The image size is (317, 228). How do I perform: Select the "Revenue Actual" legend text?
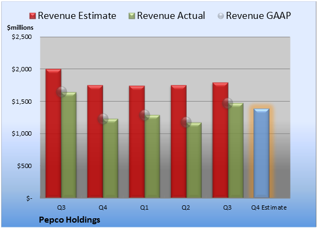171,16
